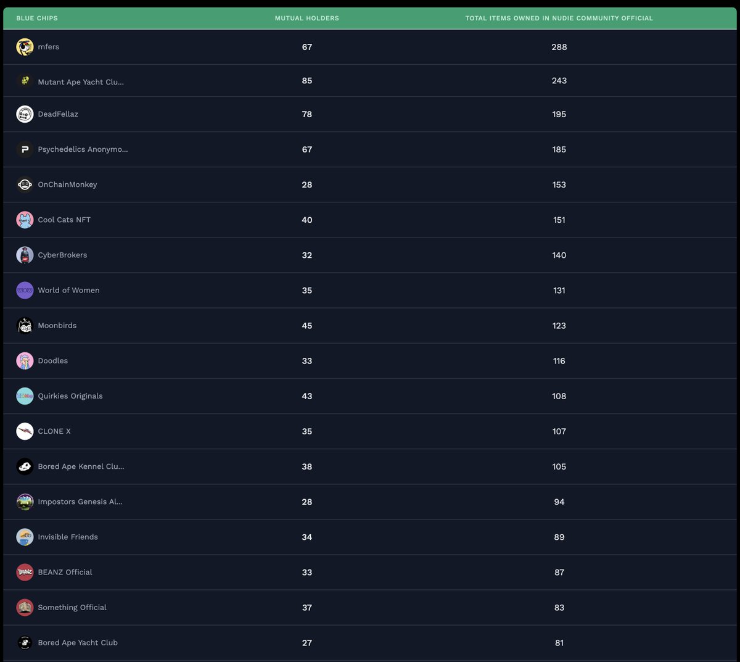
Task: Open the CyberBrokers collection name
Action: point(62,255)
